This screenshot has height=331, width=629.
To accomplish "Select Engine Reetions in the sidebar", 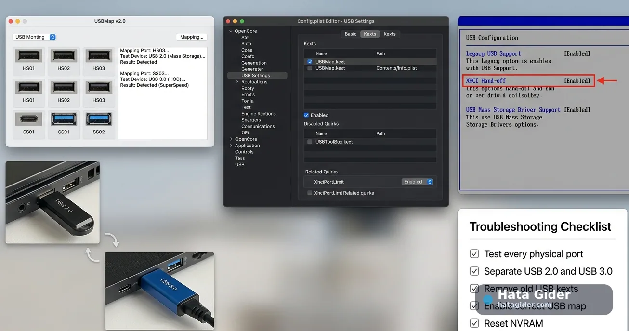I will point(259,114).
